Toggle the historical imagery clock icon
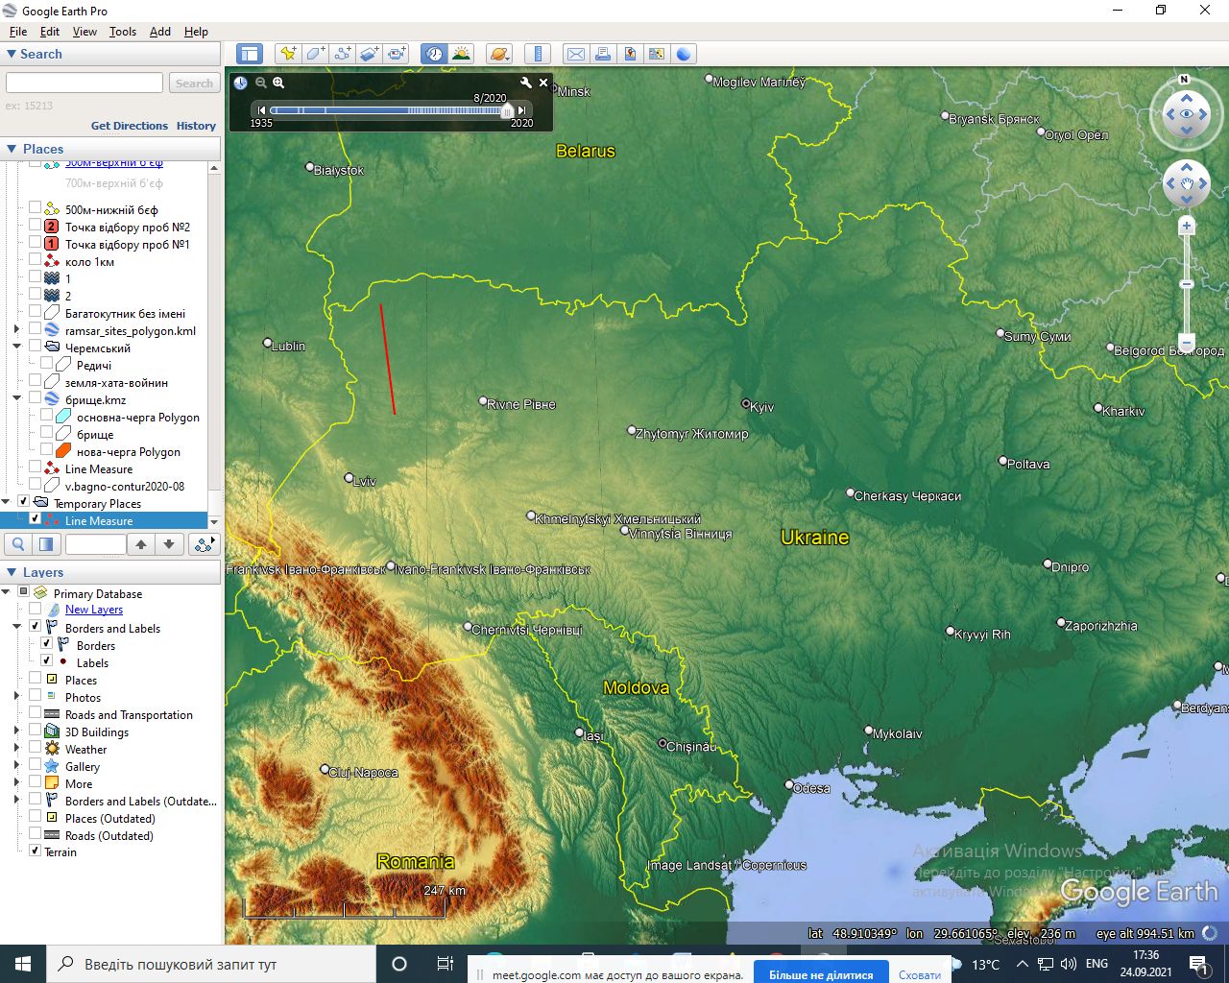This screenshot has width=1229, height=983. tap(434, 54)
